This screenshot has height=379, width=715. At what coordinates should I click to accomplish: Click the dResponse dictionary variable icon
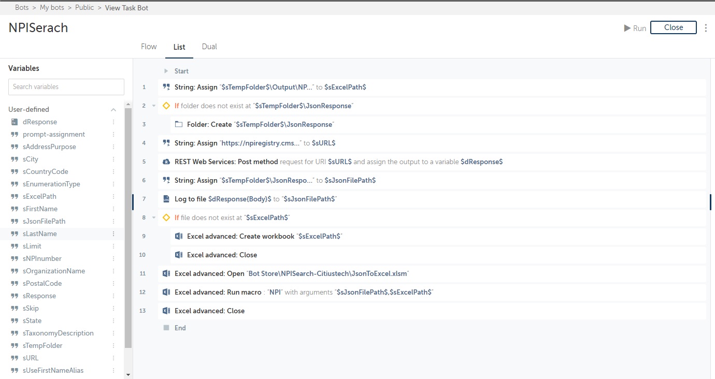pos(15,122)
